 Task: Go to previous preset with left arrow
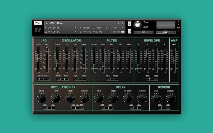click(x=118, y=23)
